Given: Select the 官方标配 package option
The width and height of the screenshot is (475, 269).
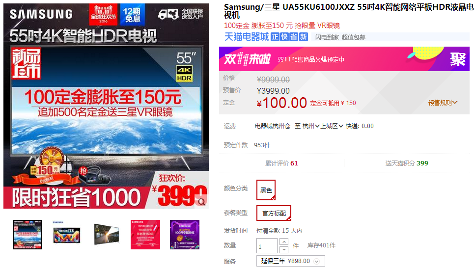Looking at the screenshot, I should pyautogui.click(x=274, y=214).
